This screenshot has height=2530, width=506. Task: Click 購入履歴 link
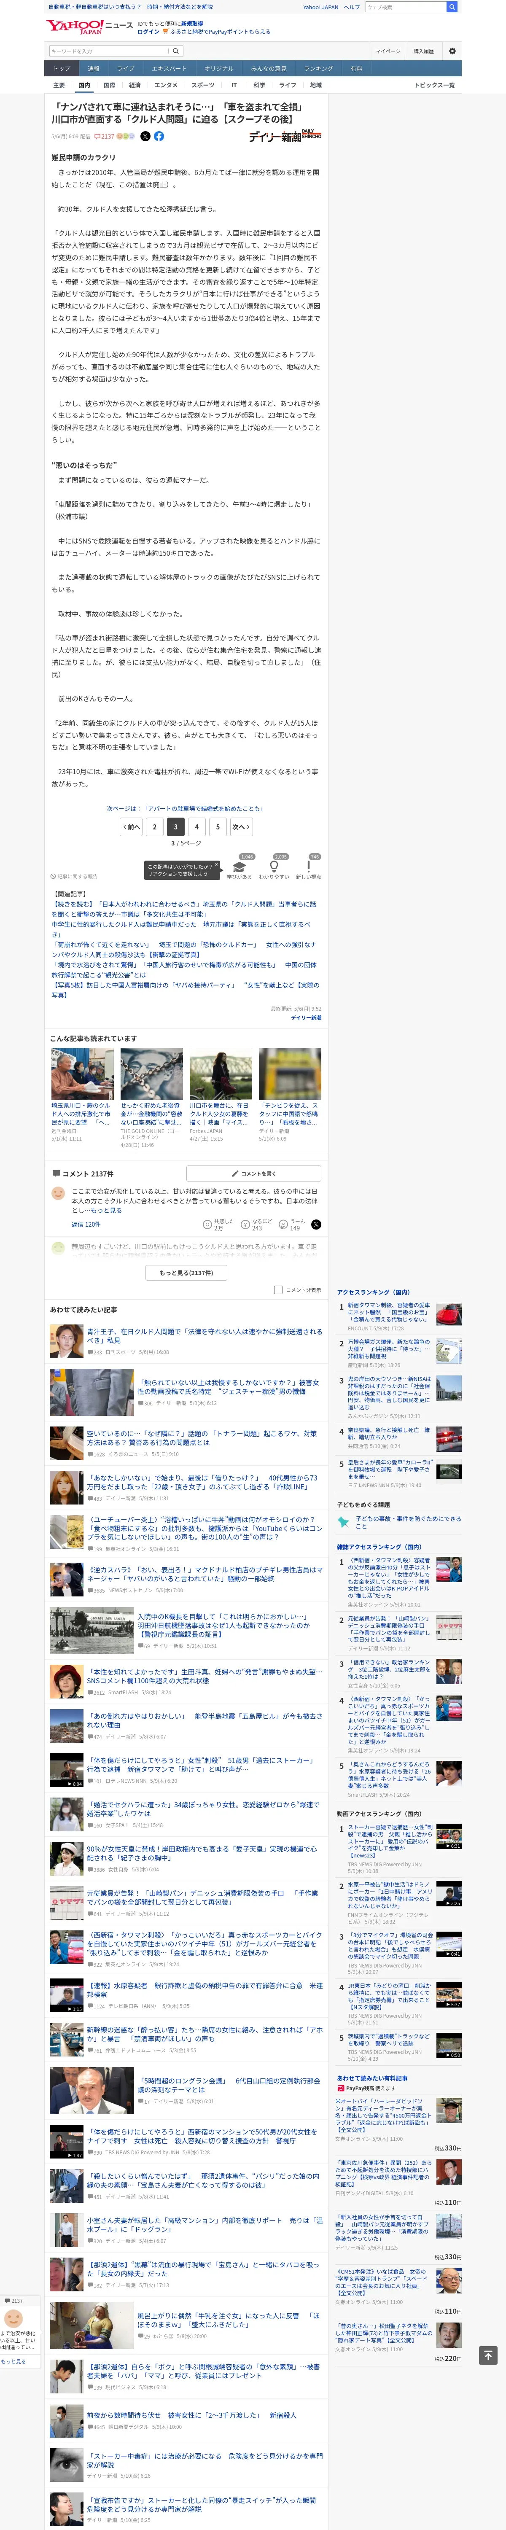423,51
